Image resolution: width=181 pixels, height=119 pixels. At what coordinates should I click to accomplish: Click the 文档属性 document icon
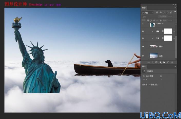(144, 71)
